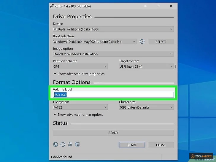216x162 pixels.
Task: Open the File system FAT32 dropdown
Action: [80, 107]
